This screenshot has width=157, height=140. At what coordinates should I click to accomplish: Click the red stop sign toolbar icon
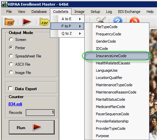coord(134,20)
